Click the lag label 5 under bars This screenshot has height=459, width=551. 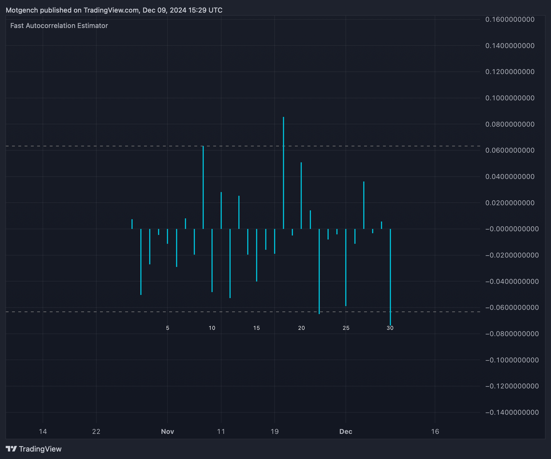click(x=167, y=328)
